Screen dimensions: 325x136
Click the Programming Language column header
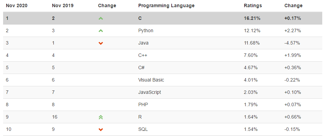coord(166,6)
